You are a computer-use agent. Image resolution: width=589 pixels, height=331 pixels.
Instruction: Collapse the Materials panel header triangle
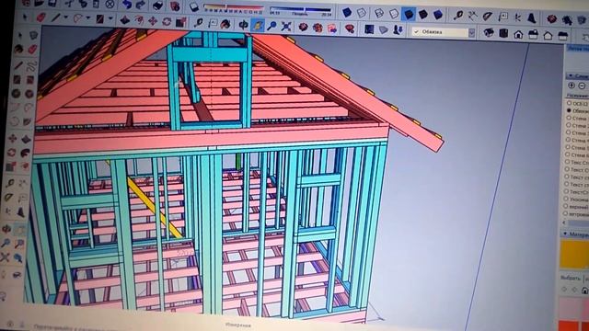click(565, 234)
